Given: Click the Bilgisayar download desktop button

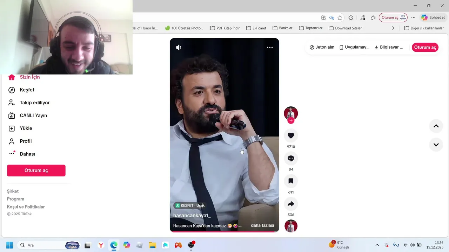Looking at the screenshot, I should point(389,47).
